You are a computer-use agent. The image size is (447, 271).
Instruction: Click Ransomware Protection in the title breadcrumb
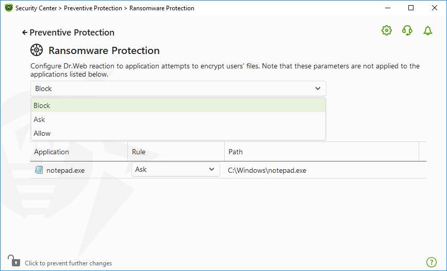[x=162, y=8]
